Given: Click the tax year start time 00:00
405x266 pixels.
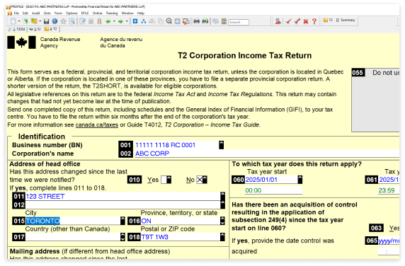Looking at the screenshot, I should (x=273, y=190).
